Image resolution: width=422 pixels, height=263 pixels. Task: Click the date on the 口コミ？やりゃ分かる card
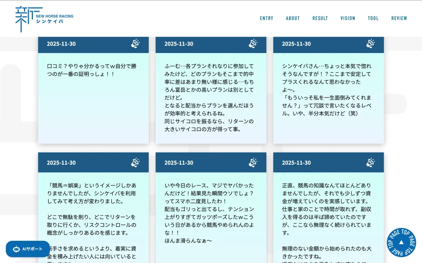[61, 44]
